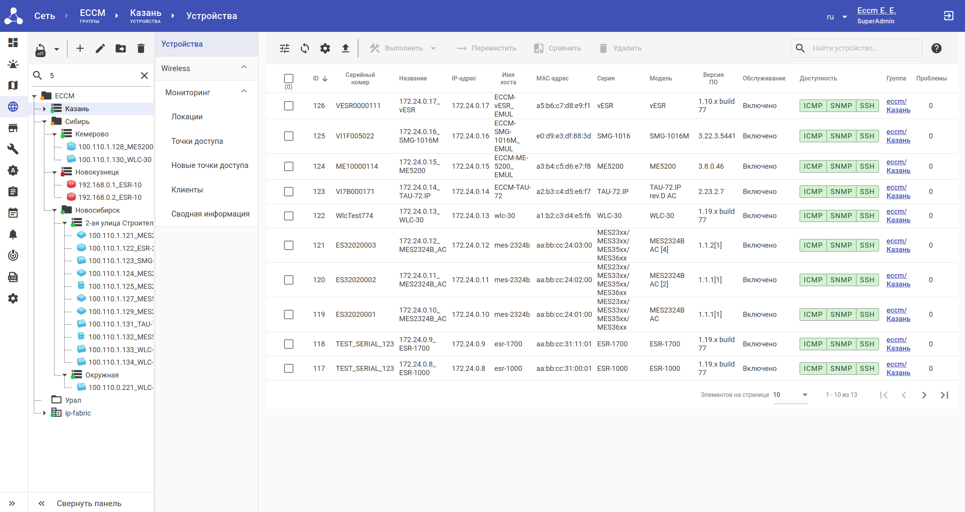Click the refresh devices icon in table toolbar

pos(305,48)
